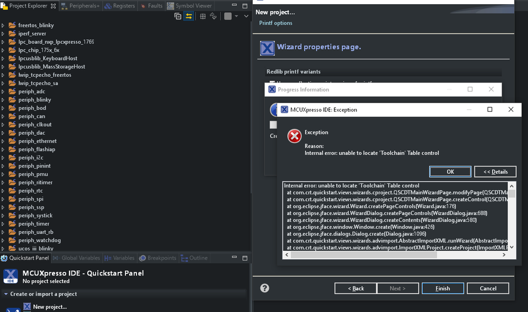Click the grid filter icon in Project Explorer toolbar
The image size is (528, 312).
[x=203, y=16]
